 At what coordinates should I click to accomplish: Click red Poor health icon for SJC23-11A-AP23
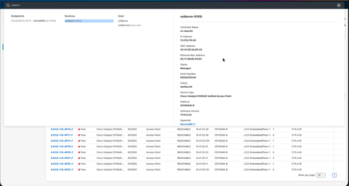[x=79, y=170]
